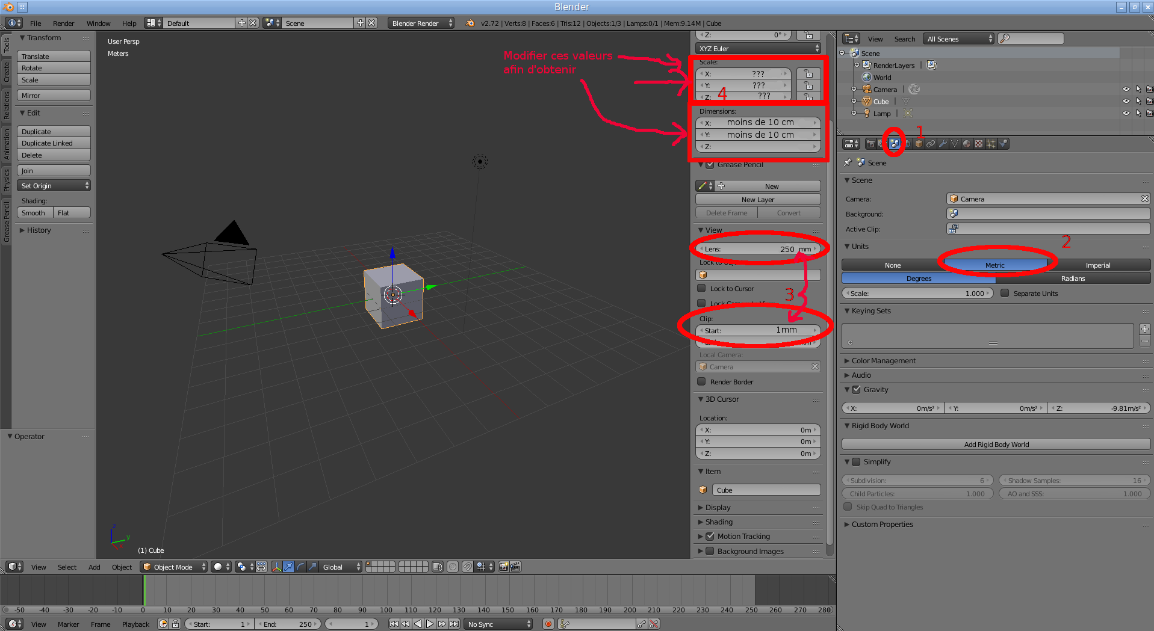Toggle the timeline frame range lock icon

pyautogui.click(x=175, y=624)
